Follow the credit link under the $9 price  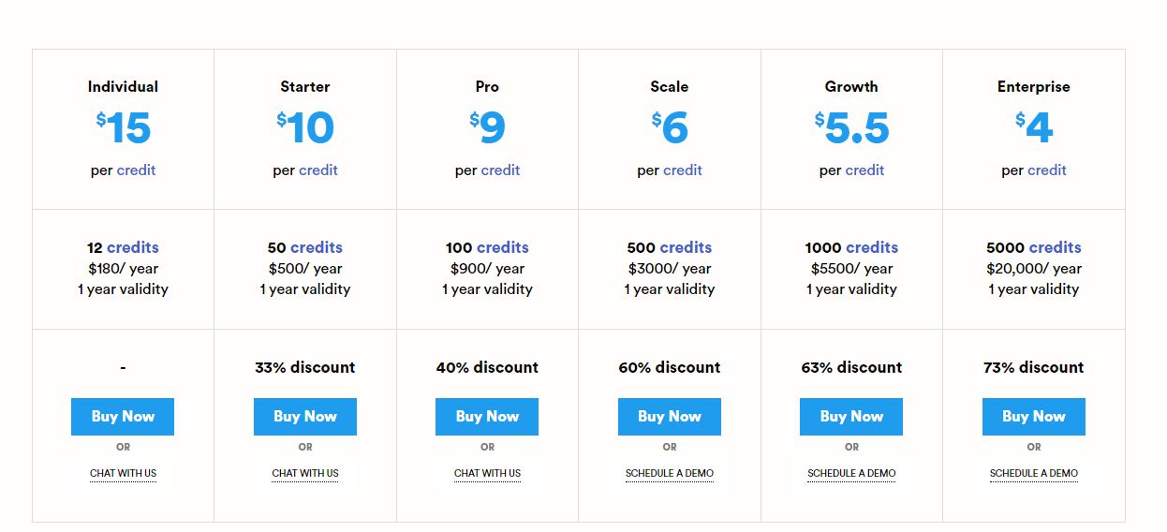pos(500,170)
